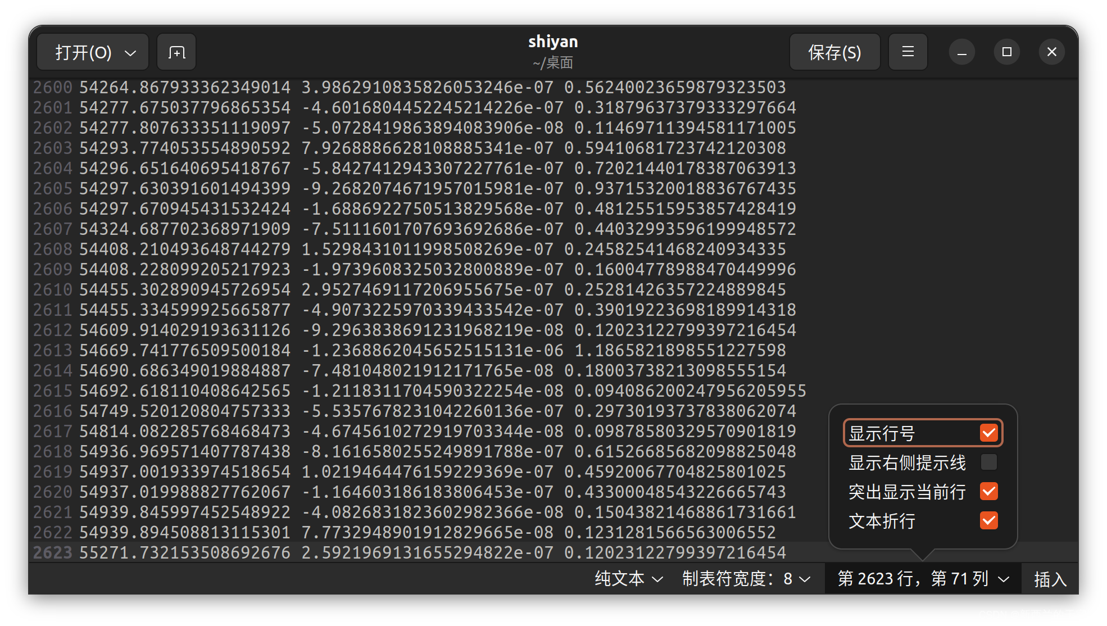The width and height of the screenshot is (1107, 626).
Task: Minimize the gedit window
Action: tap(962, 52)
